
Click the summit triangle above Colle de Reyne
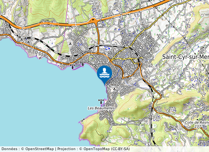click(197, 119)
